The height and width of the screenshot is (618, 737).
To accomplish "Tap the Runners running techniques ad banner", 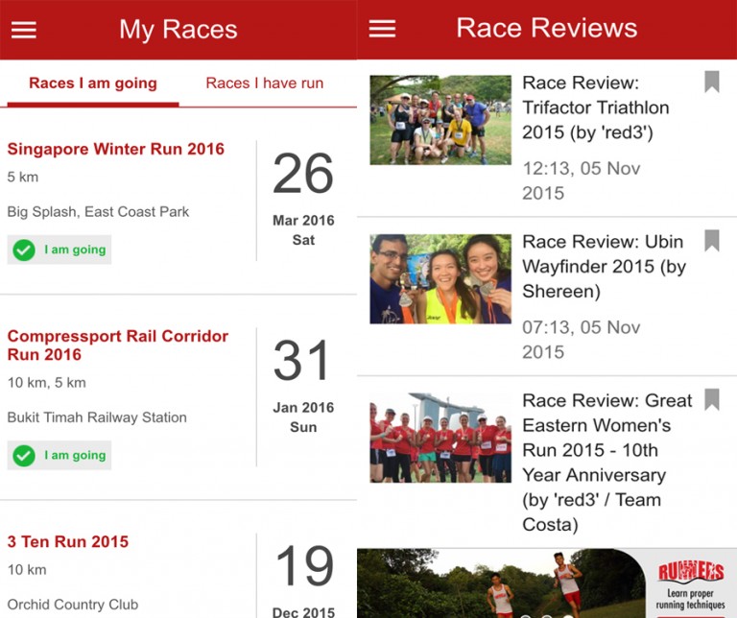I will (x=547, y=583).
